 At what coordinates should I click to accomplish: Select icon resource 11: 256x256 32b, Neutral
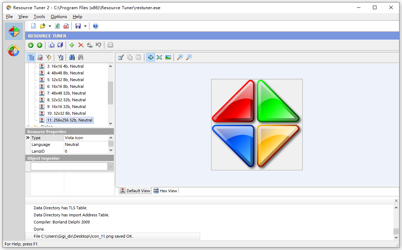[x=70, y=120]
